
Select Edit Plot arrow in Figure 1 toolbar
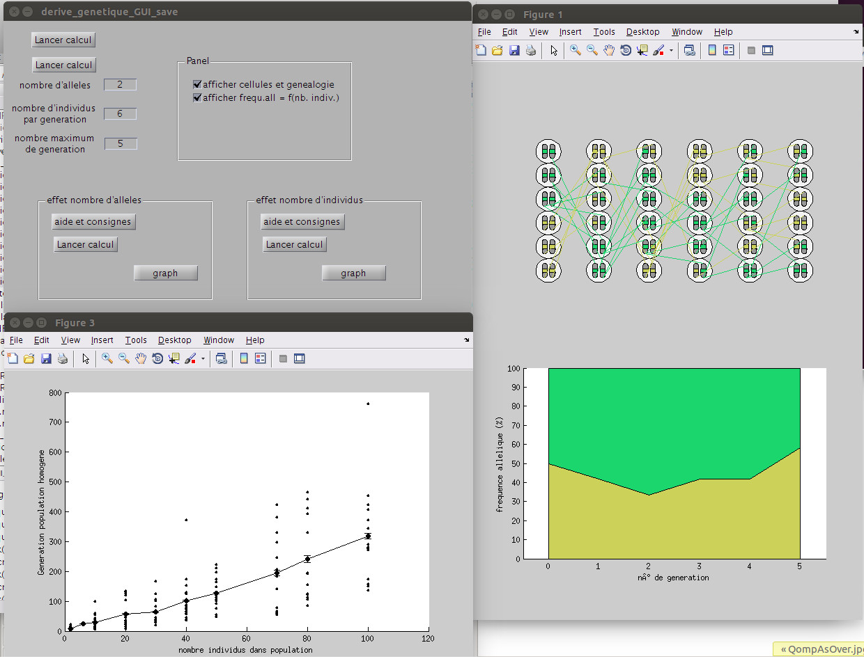554,50
